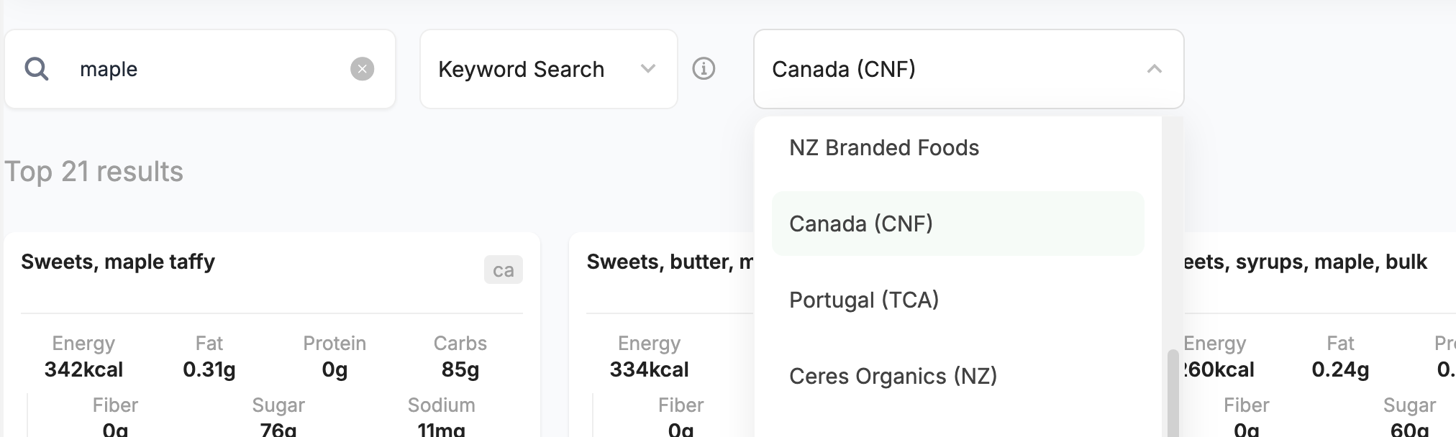Collapse the Canada (CNF) database dropdown
The image size is (1456, 437).
1154,69
